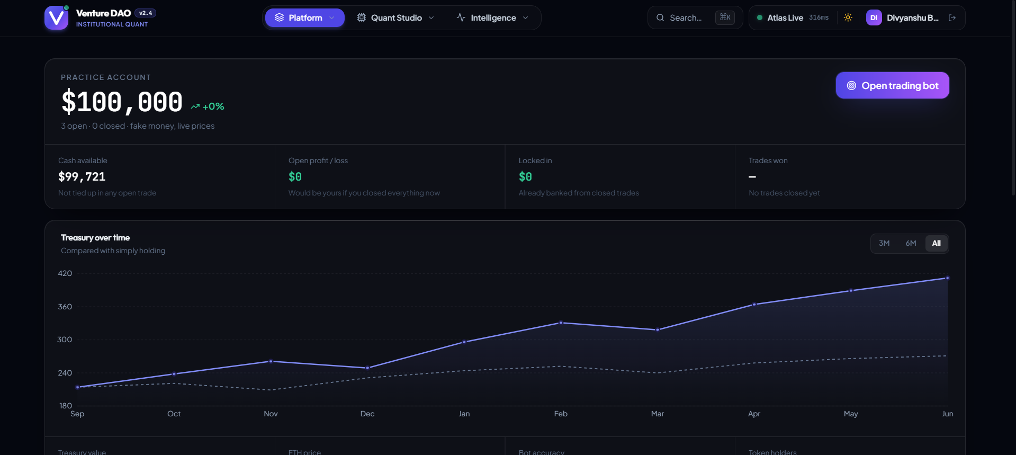
Task: Click the Quant Studio chip icon
Action: click(362, 17)
